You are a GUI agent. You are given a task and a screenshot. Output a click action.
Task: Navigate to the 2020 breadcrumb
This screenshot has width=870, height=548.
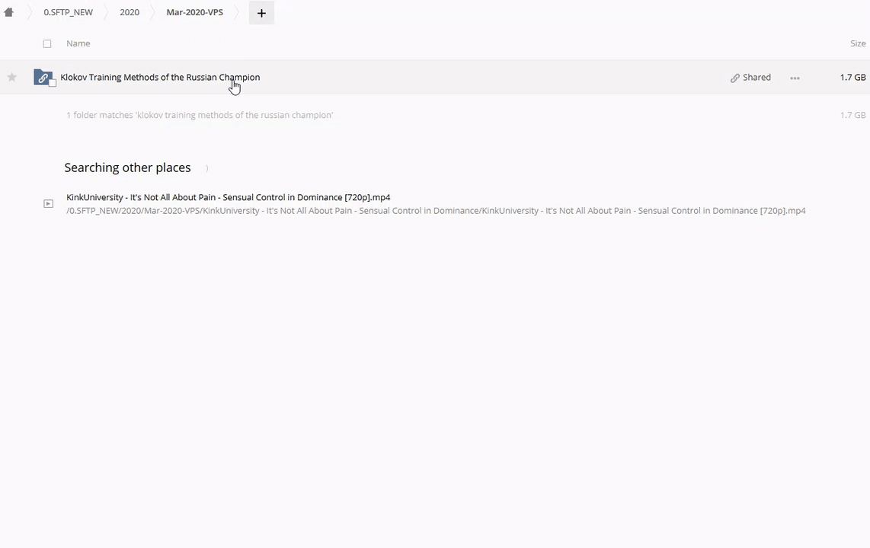click(x=130, y=12)
